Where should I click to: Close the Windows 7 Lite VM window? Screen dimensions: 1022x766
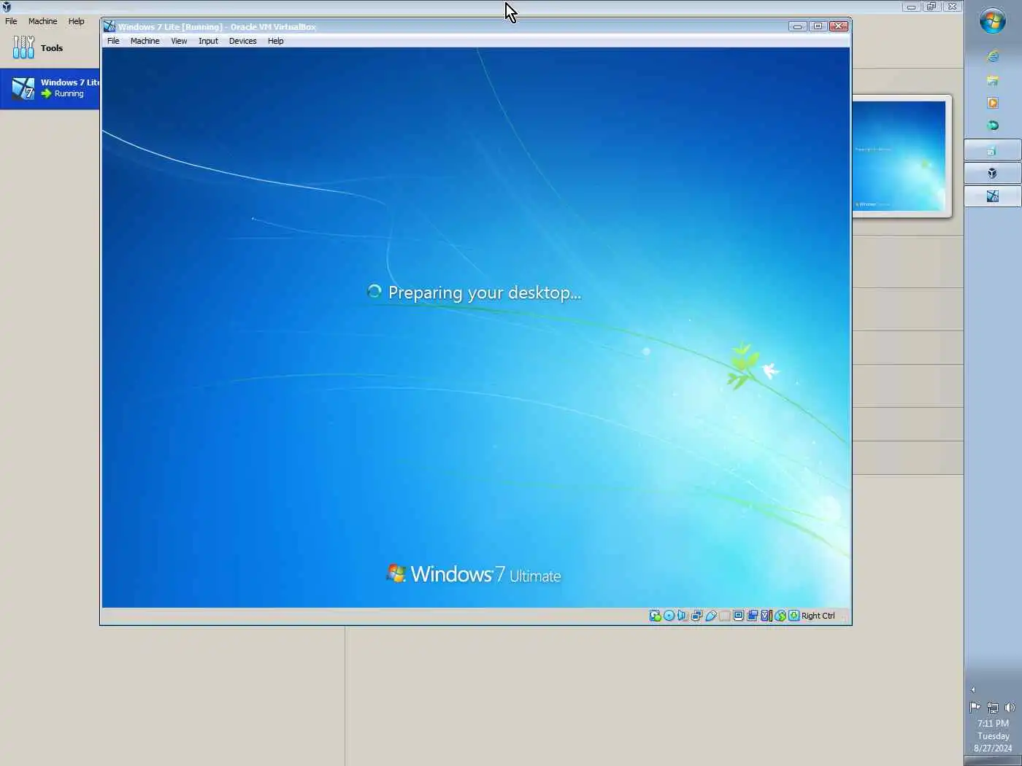coord(839,26)
